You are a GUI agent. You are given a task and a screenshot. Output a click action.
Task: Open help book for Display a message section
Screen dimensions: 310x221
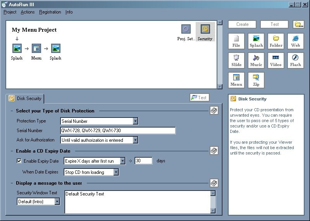point(214,183)
